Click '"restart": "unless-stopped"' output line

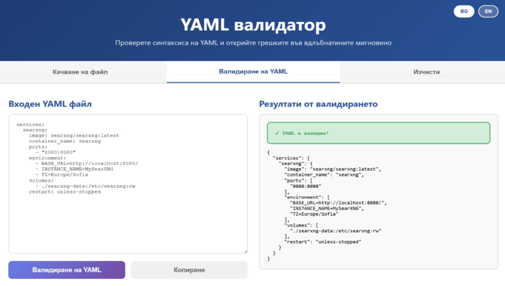pyautogui.click(x=323, y=242)
